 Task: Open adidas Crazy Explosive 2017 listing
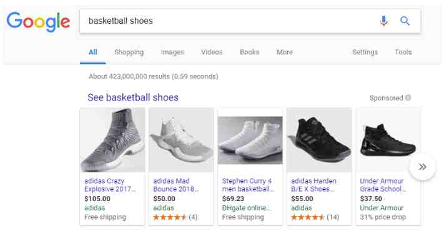(x=109, y=185)
